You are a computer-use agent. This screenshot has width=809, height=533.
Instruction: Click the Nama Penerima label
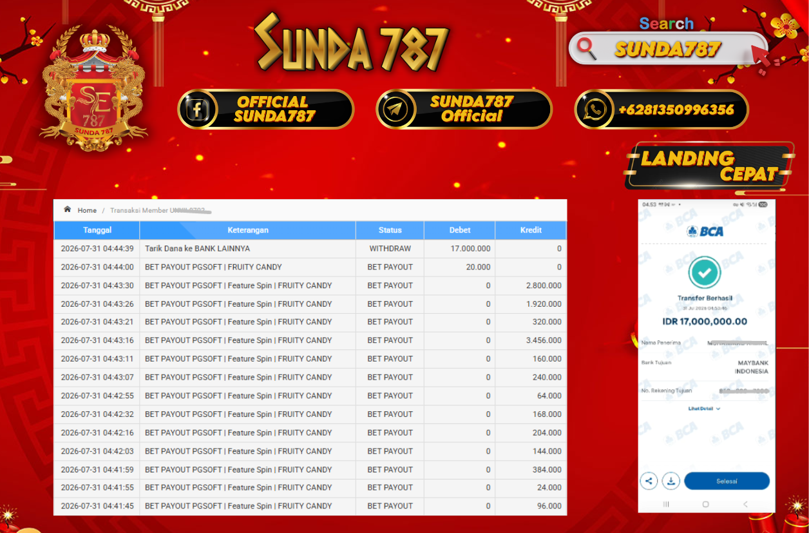(x=661, y=343)
